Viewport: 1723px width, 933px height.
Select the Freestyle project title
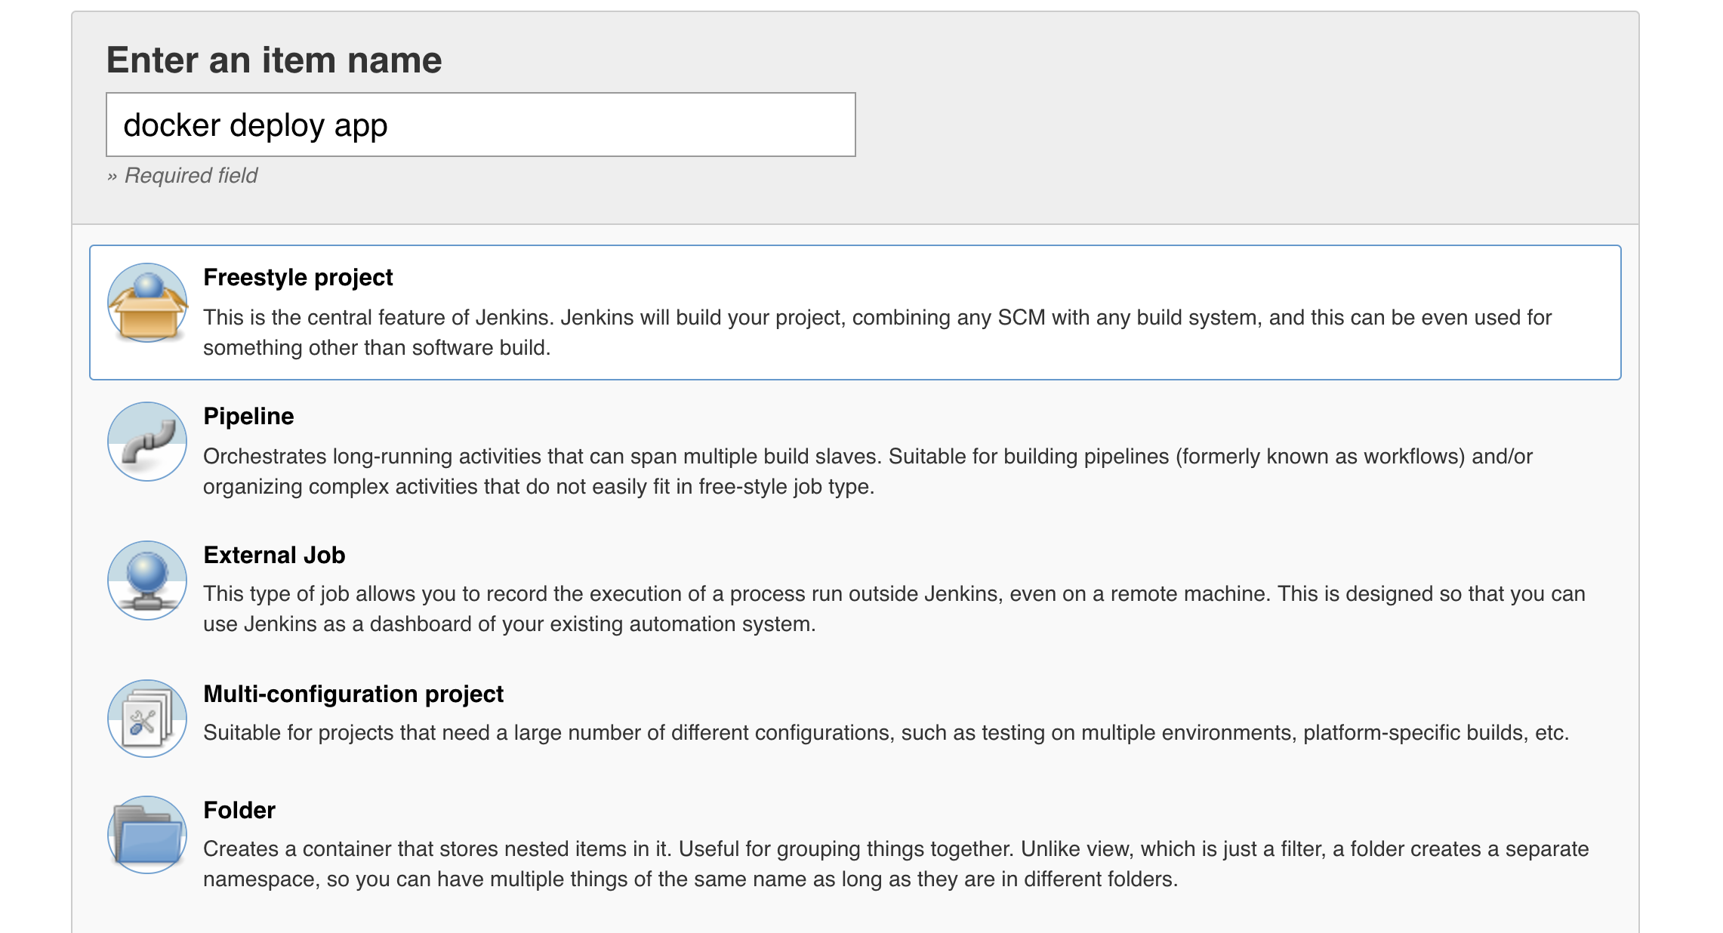pos(297,277)
